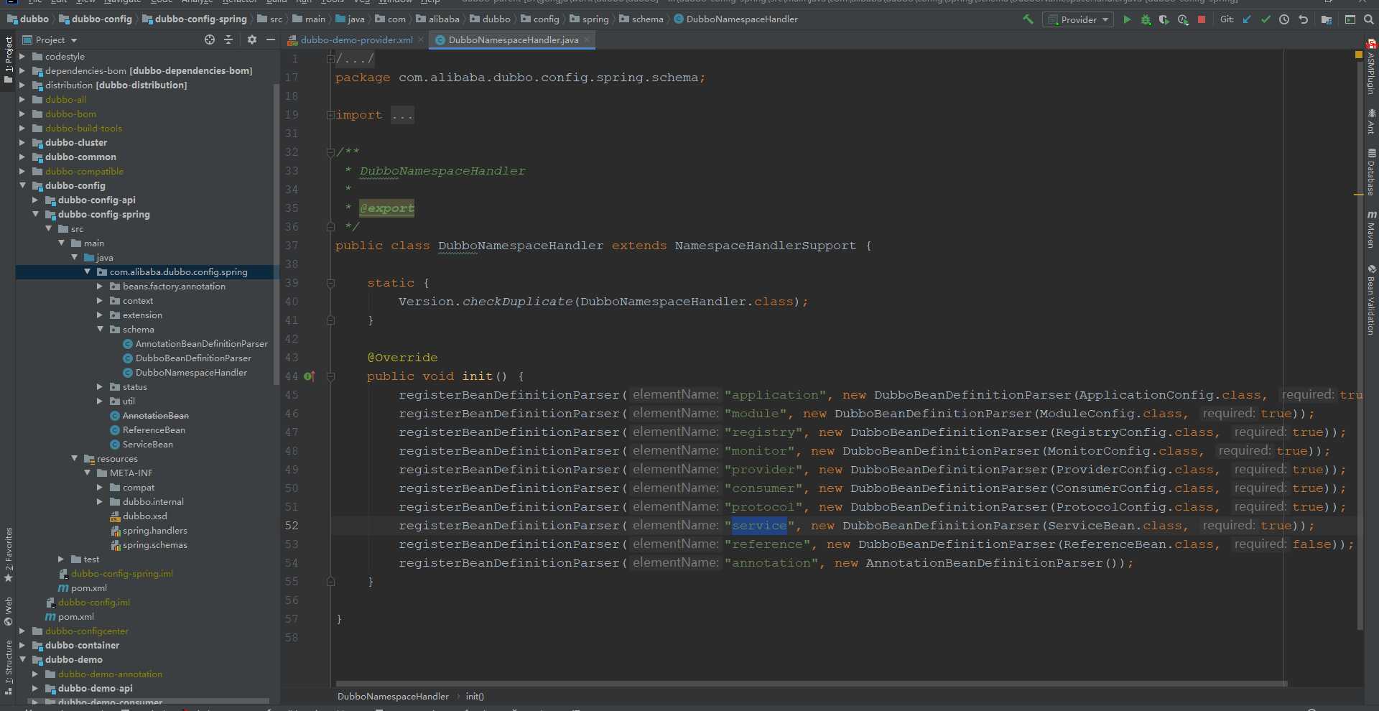Click the Project panel vertical scrollbar
This screenshot has height=711, width=1379.
pos(276,234)
